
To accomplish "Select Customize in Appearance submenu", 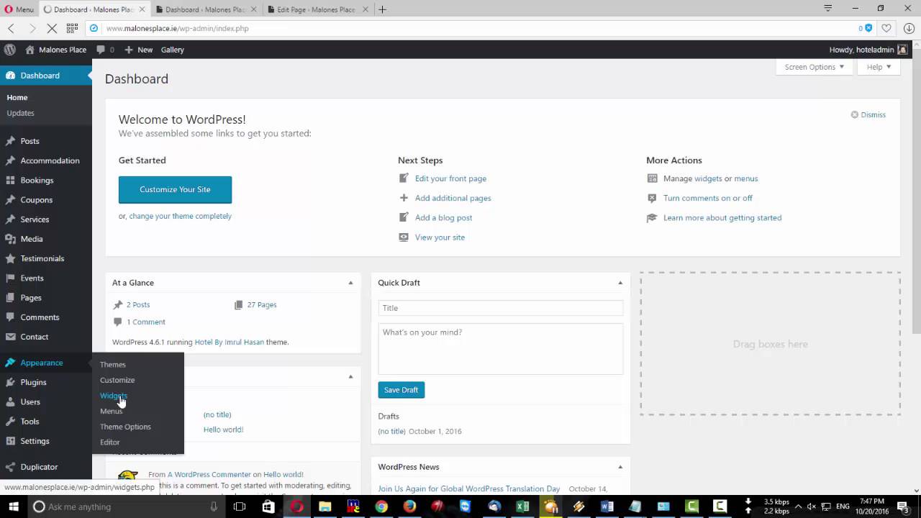I will point(117,380).
